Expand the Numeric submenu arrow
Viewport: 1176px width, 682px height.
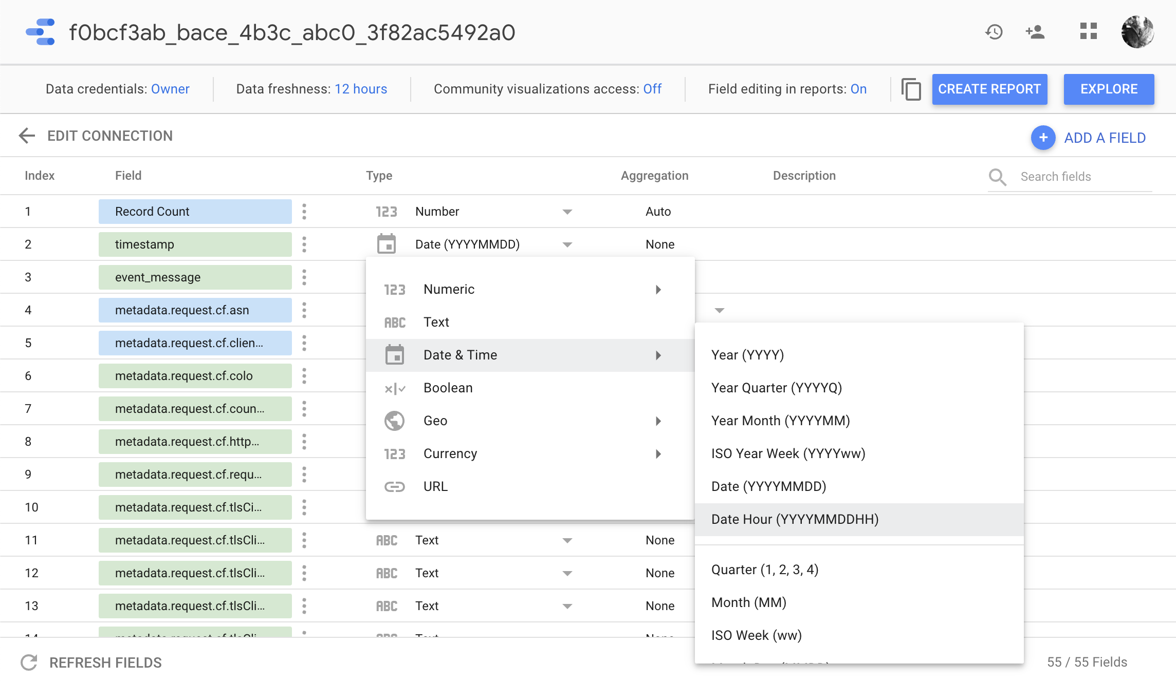pos(658,290)
